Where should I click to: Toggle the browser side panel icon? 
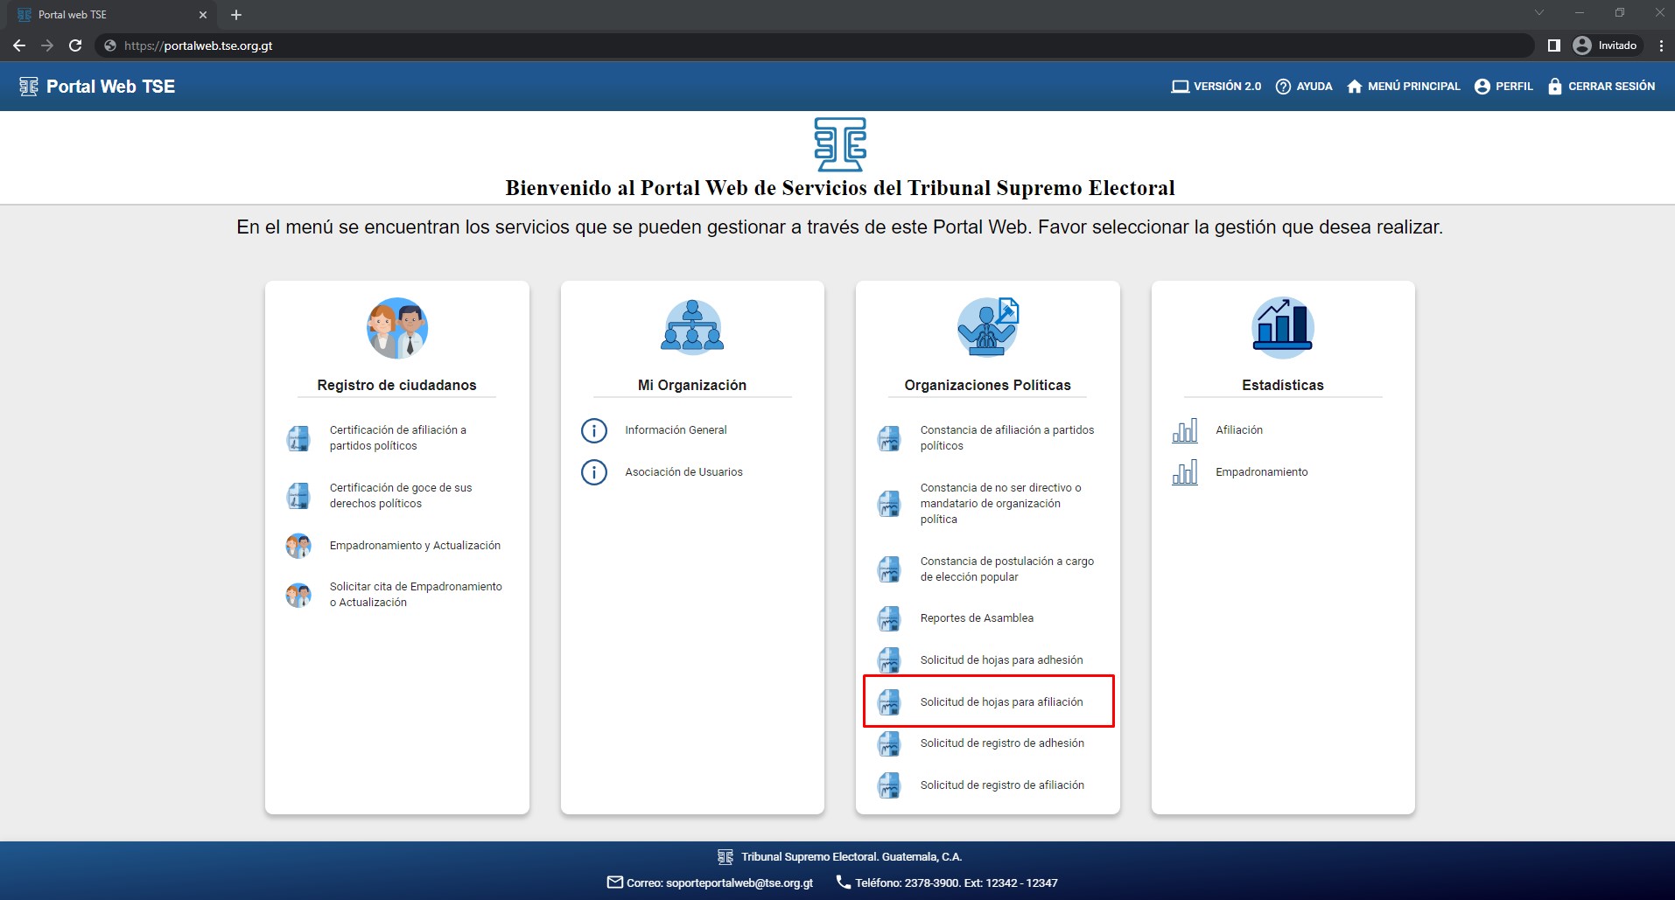pyautogui.click(x=1553, y=45)
